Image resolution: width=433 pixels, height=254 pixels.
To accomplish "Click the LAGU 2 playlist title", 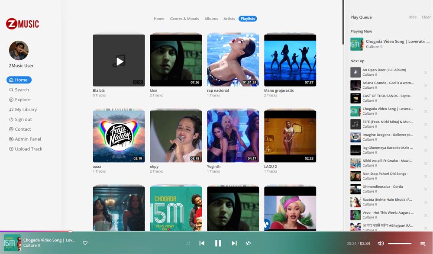I will pyautogui.click(x=270, y=167).
